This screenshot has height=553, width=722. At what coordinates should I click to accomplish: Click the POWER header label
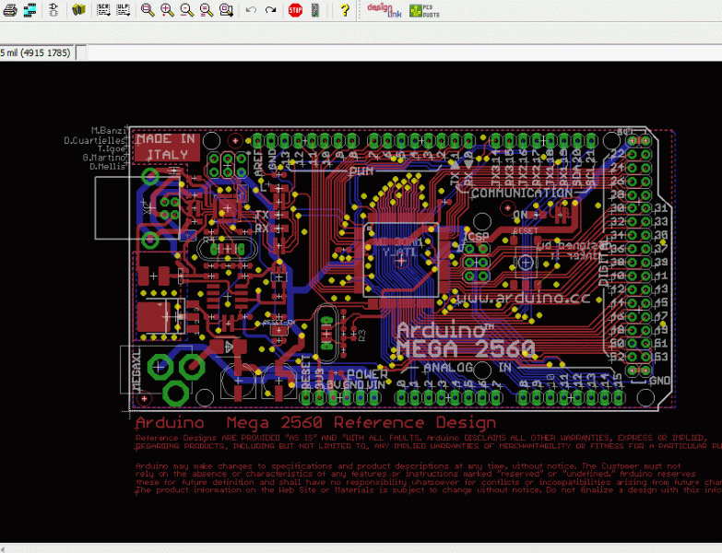pyautogui.click(x=367, y=374)
